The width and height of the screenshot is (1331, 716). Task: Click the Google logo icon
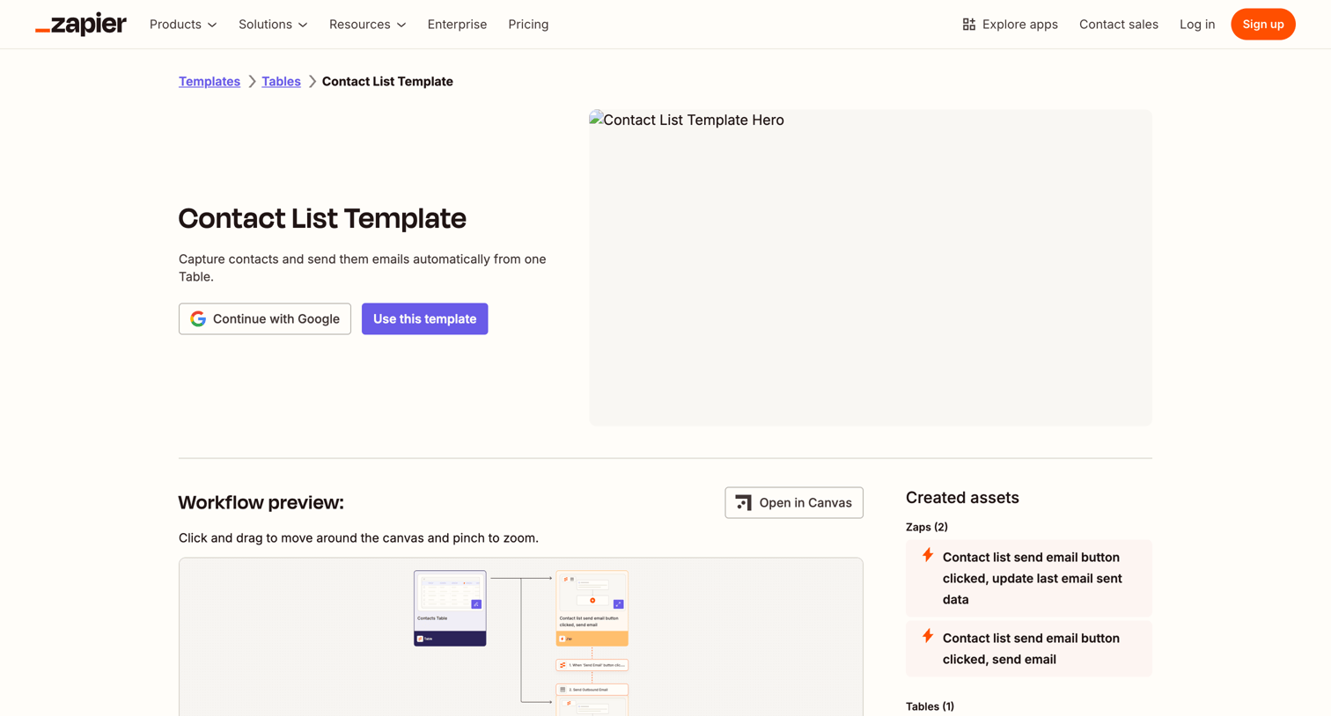[x=198, y=318]
